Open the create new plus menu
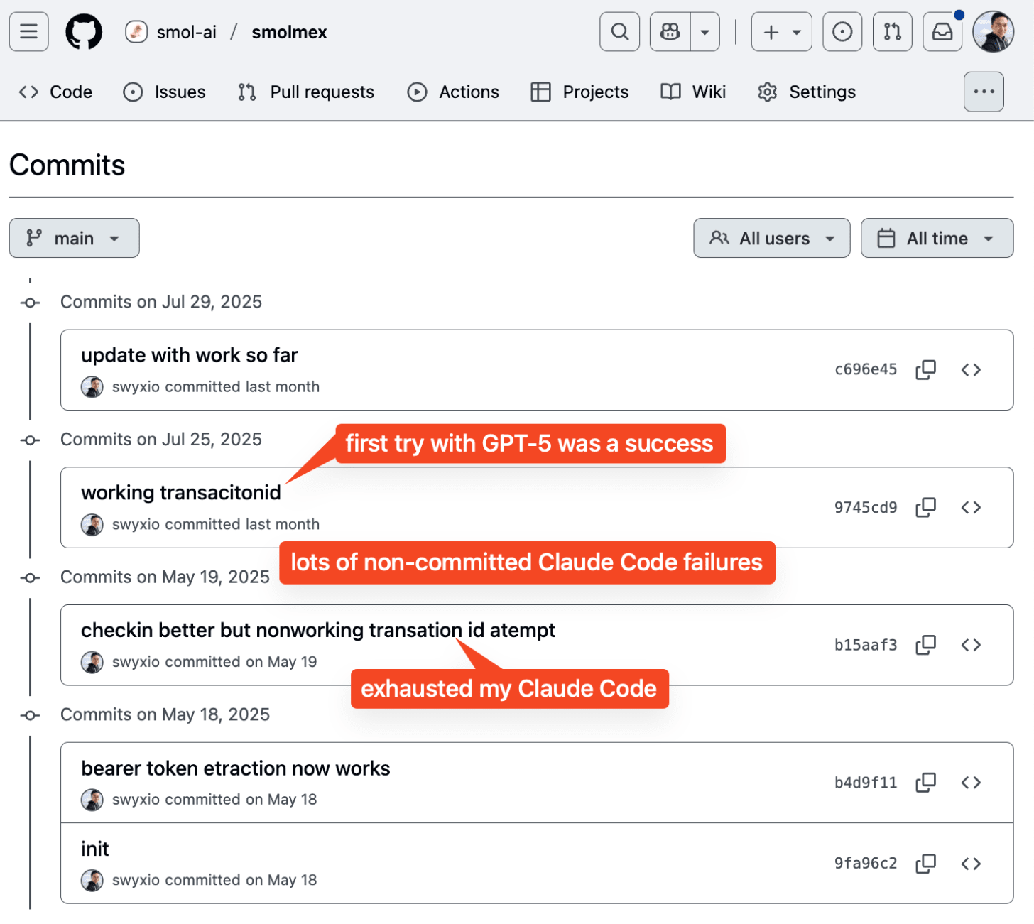Screen dimensions: 1034x924 coord(782,32)
